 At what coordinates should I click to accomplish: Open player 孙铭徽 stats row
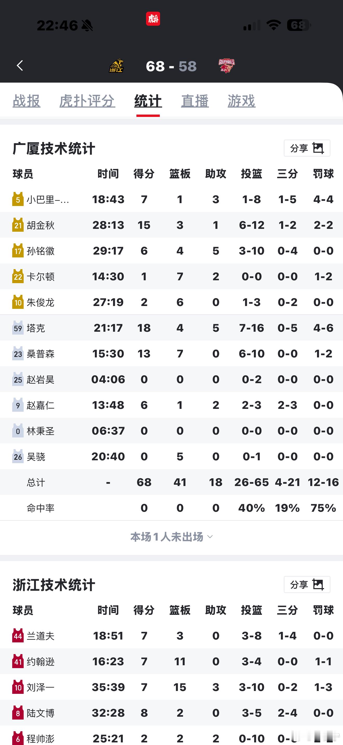41,251
